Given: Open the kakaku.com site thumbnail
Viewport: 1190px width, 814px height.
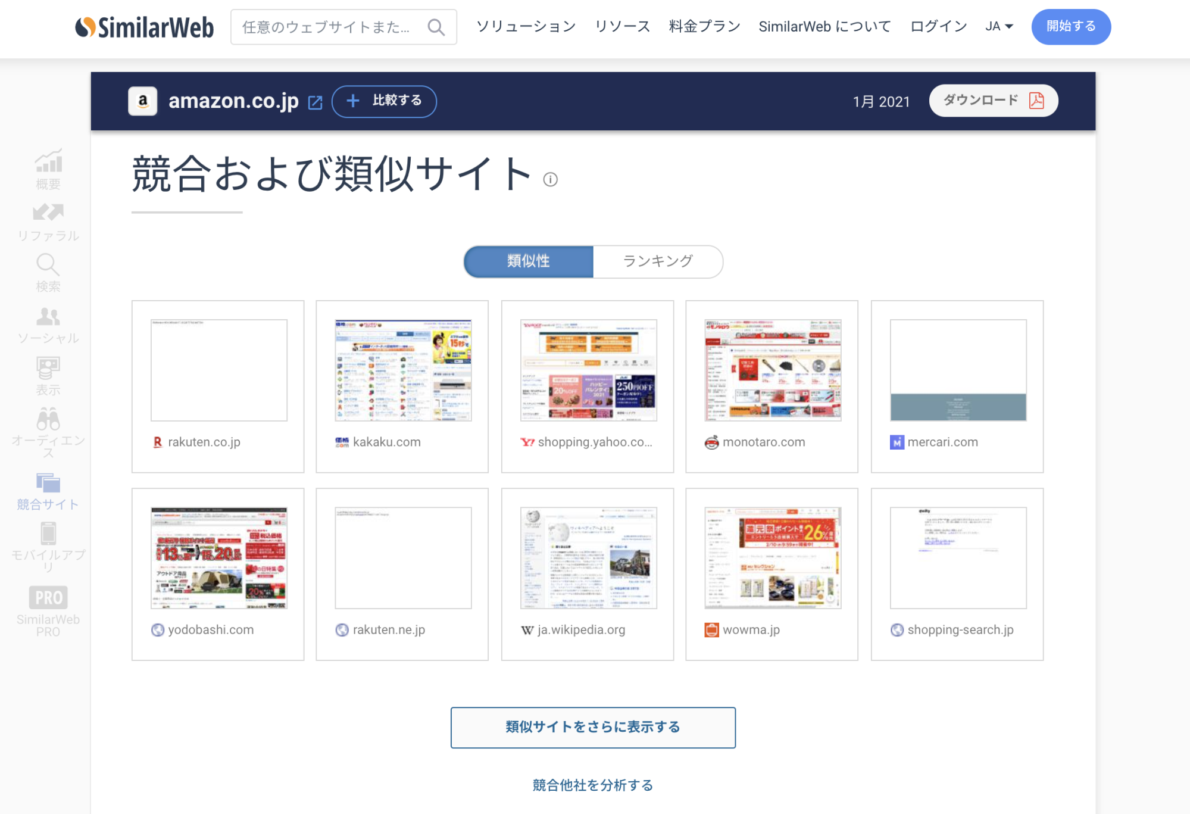Looking at the screenshot, I should (403, 370).
